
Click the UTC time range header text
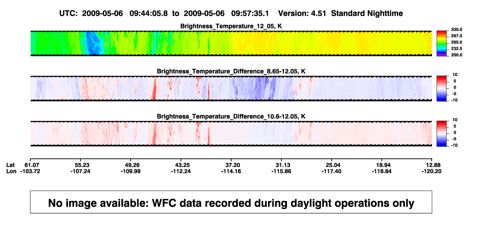coord(164,13)
